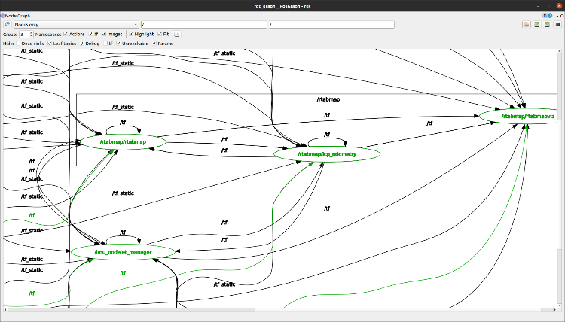This screenshot has height=322, width=565.
Task: Disable the Leaf topics hide option
Action: click(50, 44)
